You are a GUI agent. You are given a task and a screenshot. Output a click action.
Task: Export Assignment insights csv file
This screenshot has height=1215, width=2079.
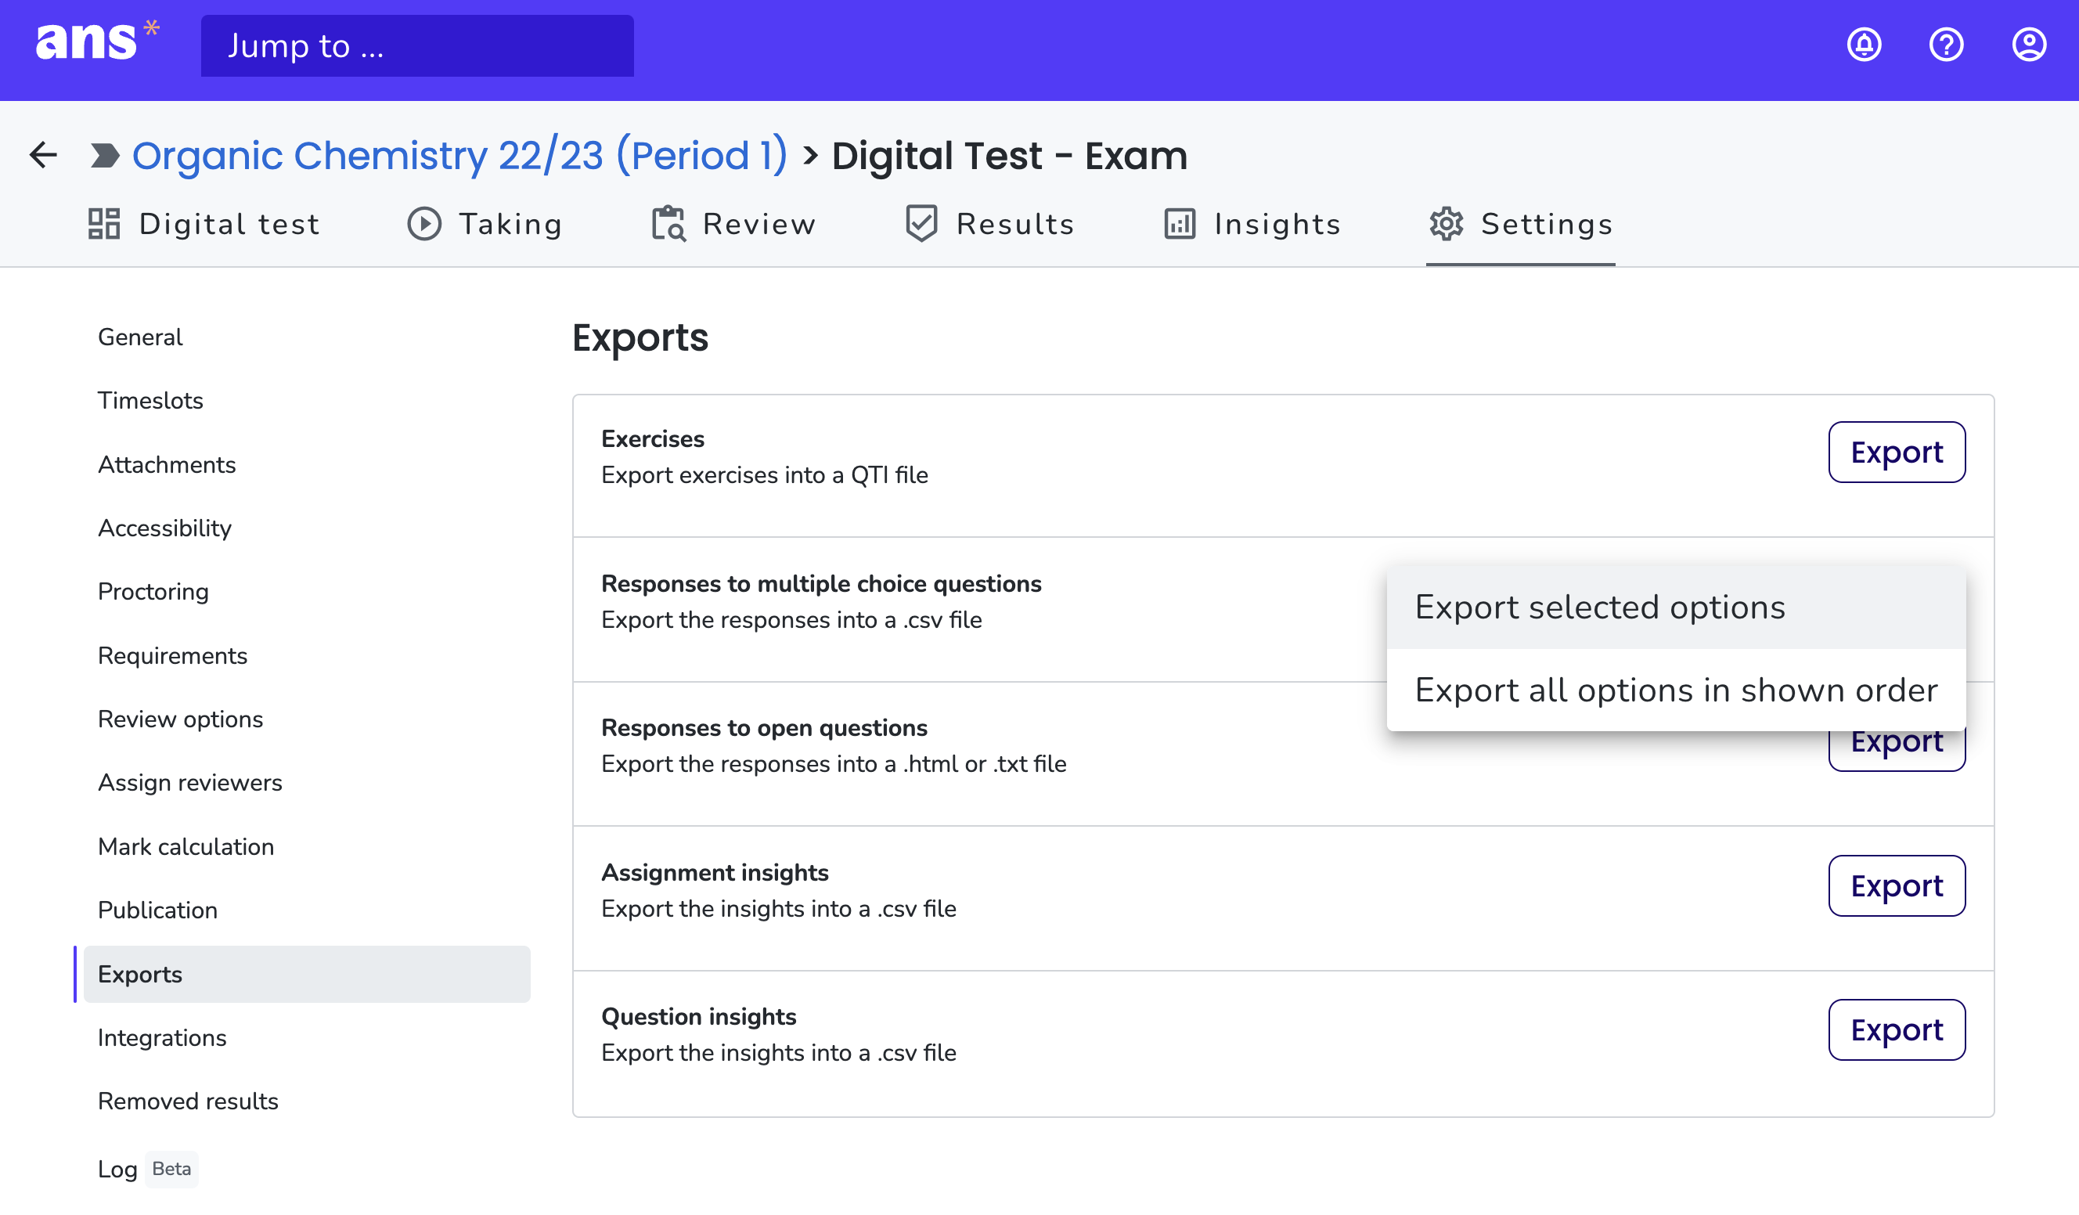point(1896,886)
